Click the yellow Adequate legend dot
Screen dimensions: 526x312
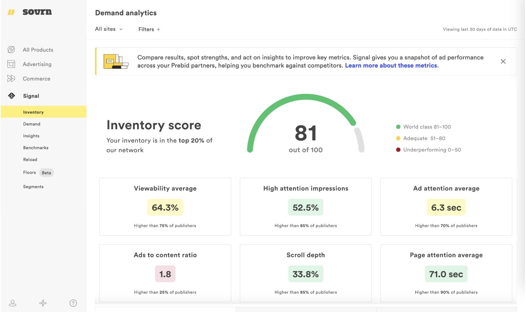[398, 138]
